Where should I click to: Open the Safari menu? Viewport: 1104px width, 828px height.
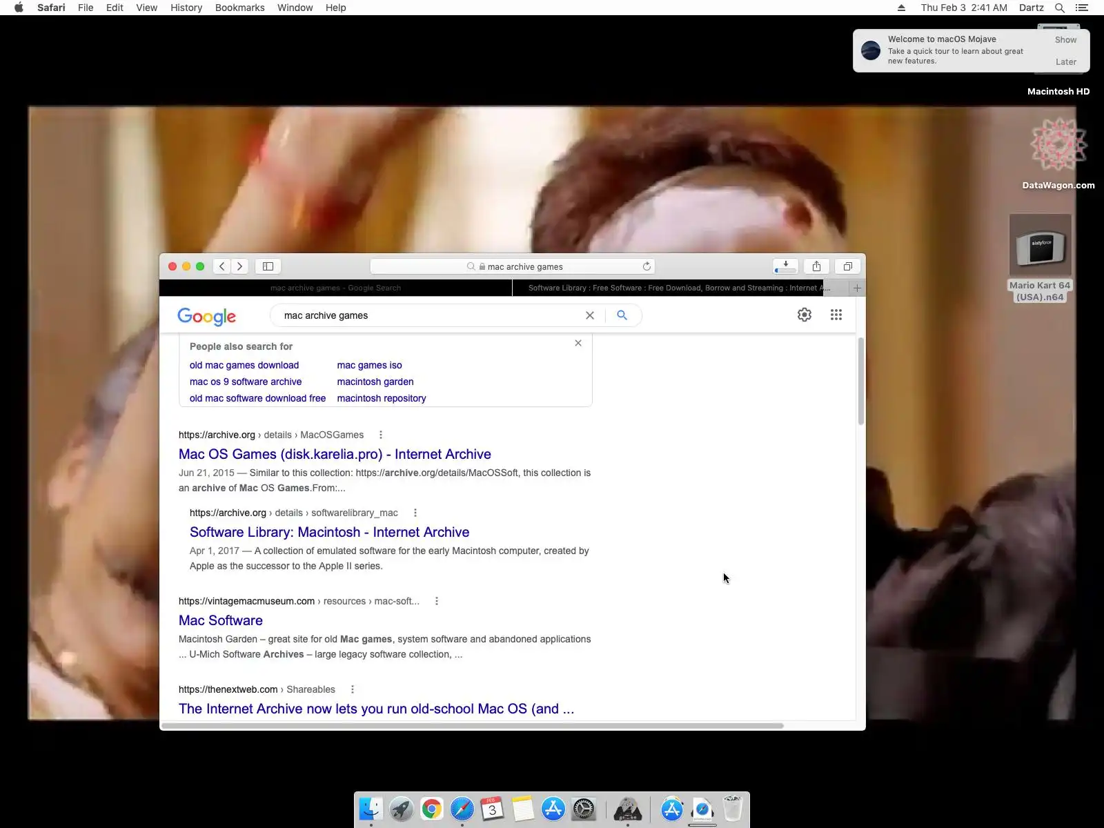51,8
